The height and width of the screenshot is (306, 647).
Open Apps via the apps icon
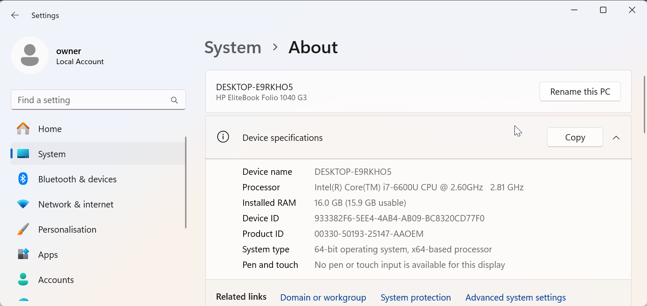(x=23, y=254)
